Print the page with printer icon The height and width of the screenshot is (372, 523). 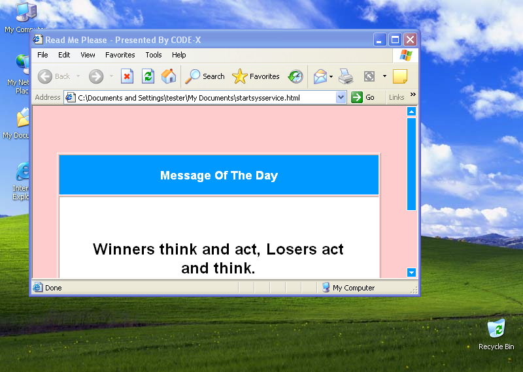pyautogui.click(x=346, y=76)
